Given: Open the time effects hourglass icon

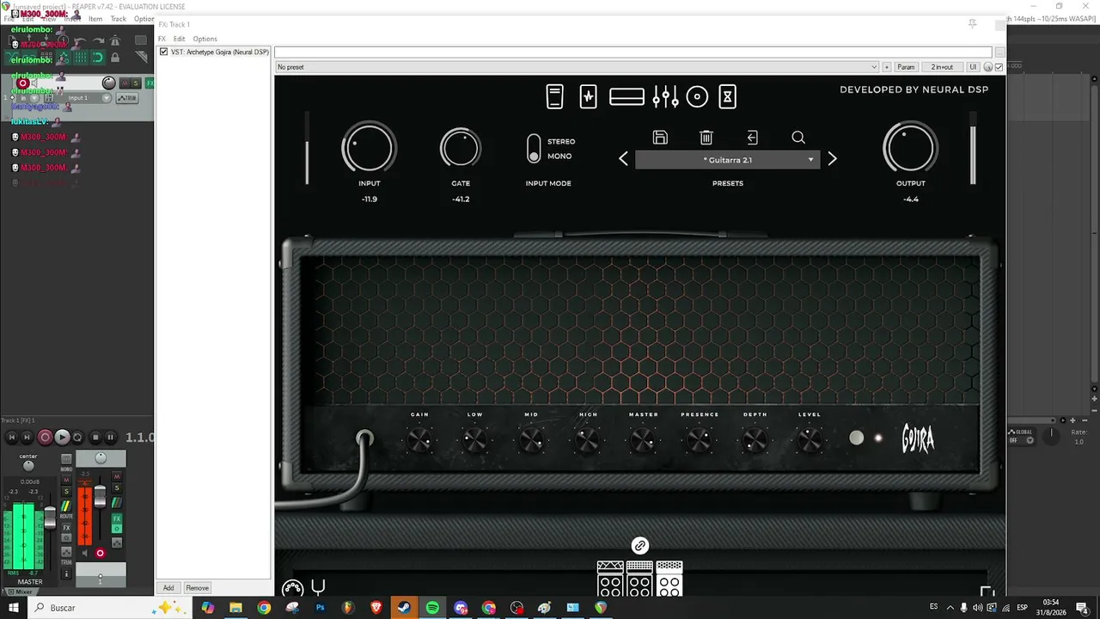Looking at the screenshot, I should [727, 96].
